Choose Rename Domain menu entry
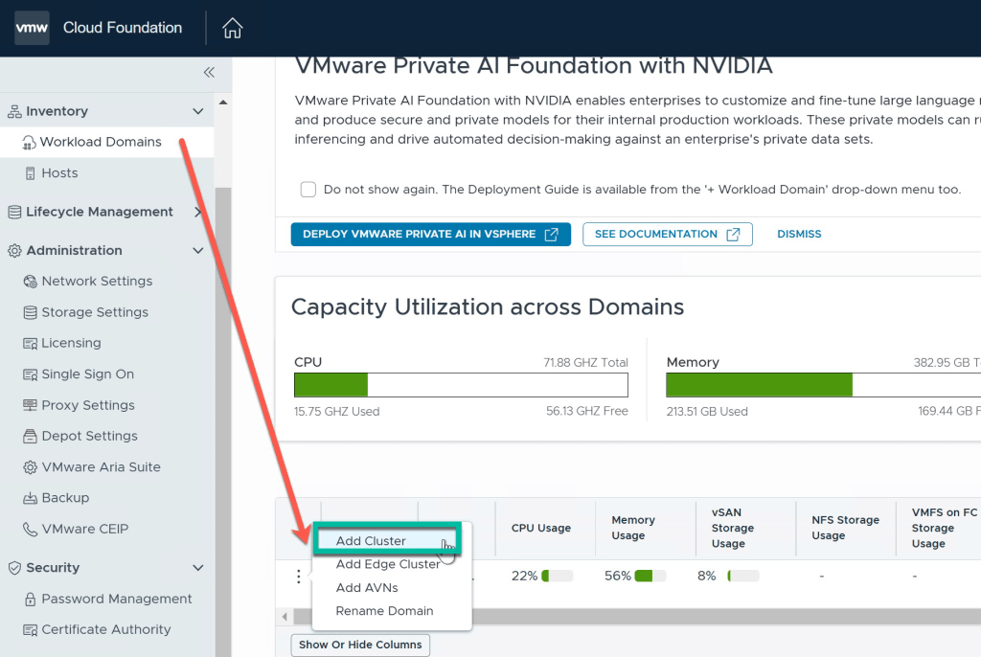 coord(384,611)
